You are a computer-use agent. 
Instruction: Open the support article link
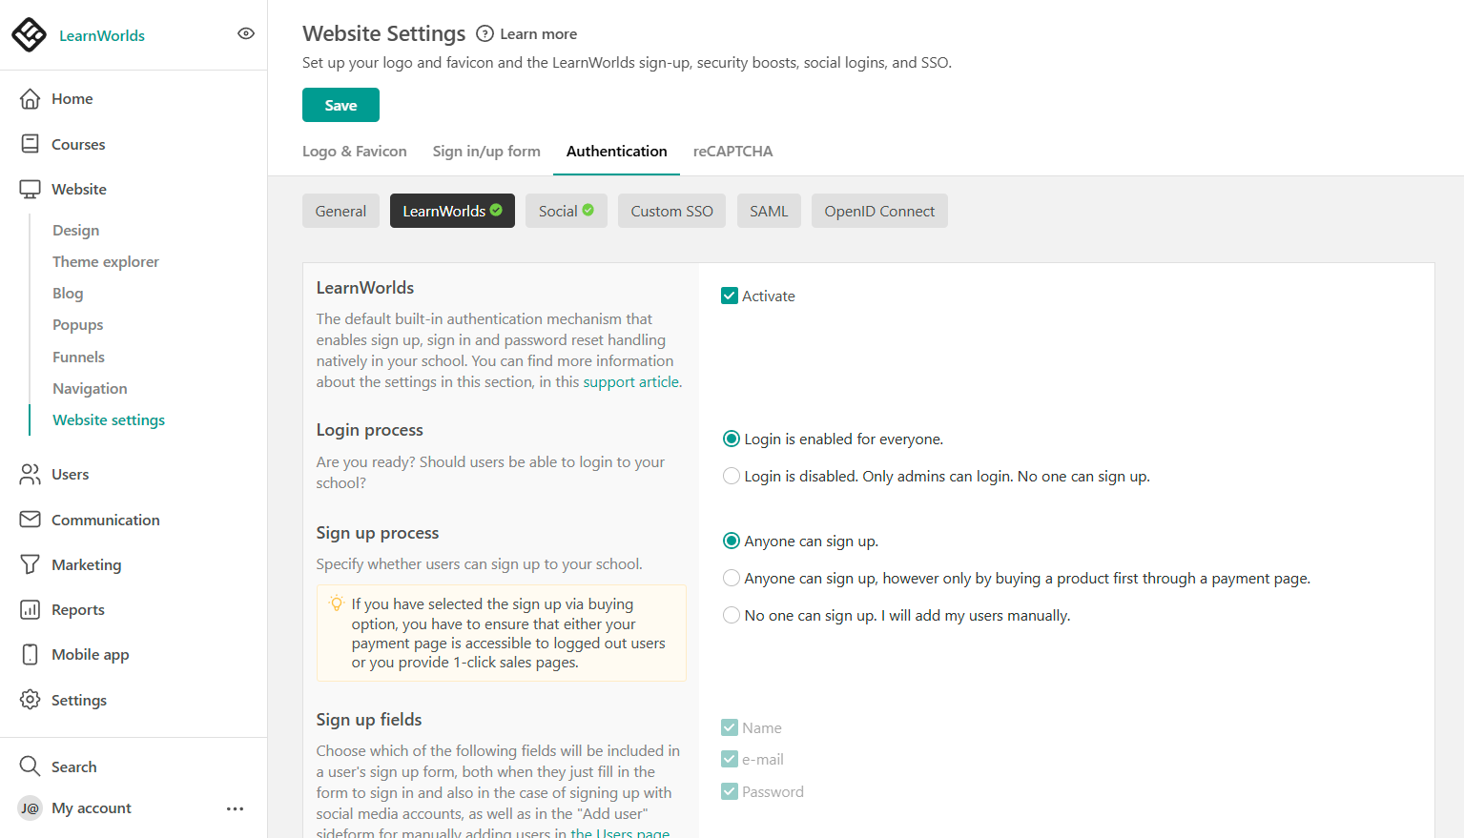[x=631, y=381]
